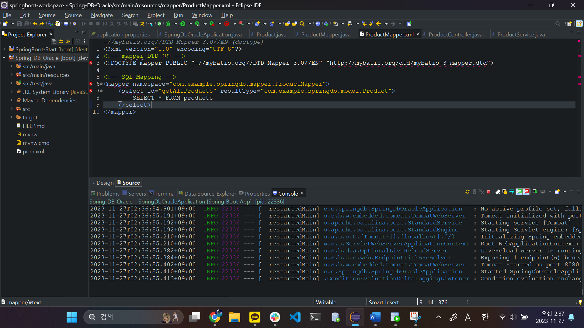Expand the src/main/resources folder
This screenshot has width=584, height=328.
tap(12, 75)
